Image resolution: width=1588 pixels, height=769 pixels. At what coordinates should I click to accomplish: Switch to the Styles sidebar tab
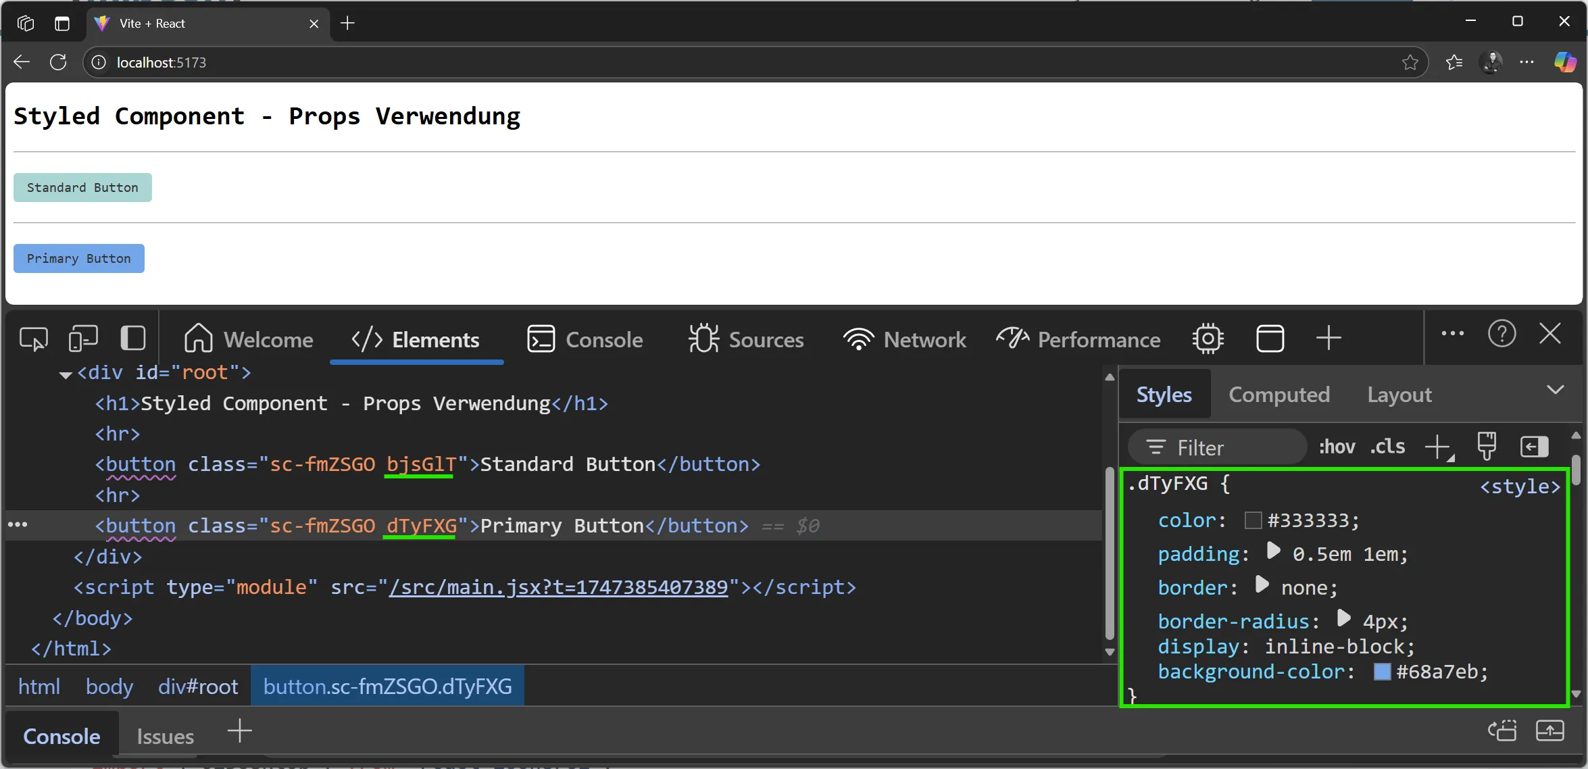pos(1164,395)
